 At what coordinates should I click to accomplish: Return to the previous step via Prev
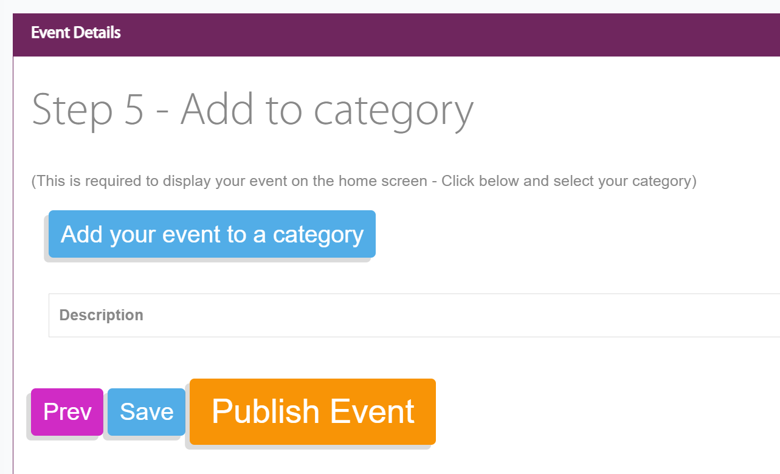click(67, 412)
